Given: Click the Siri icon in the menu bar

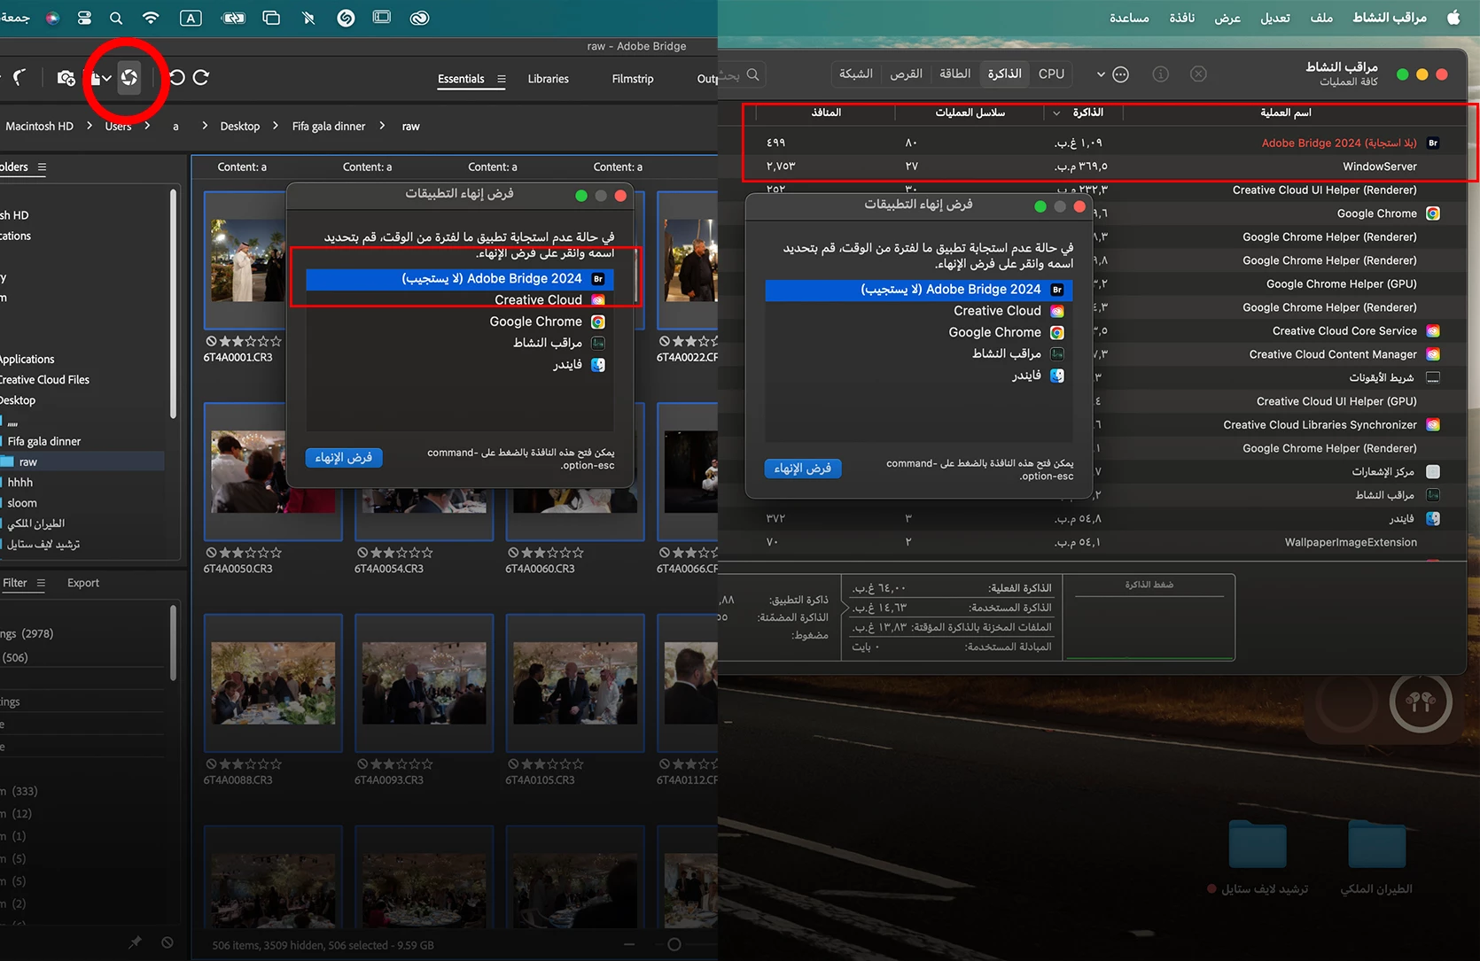Looking at the screenshot, I should pos(52,18).
